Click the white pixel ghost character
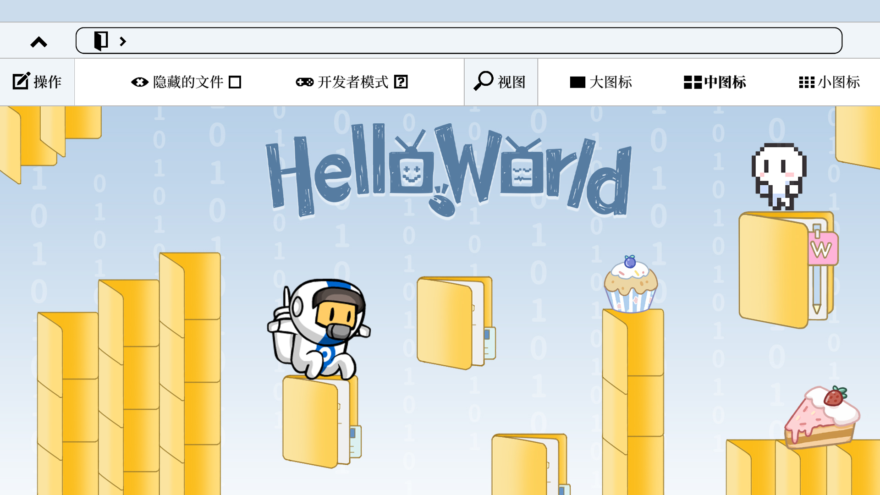880x495 pixels. point(779,177)
